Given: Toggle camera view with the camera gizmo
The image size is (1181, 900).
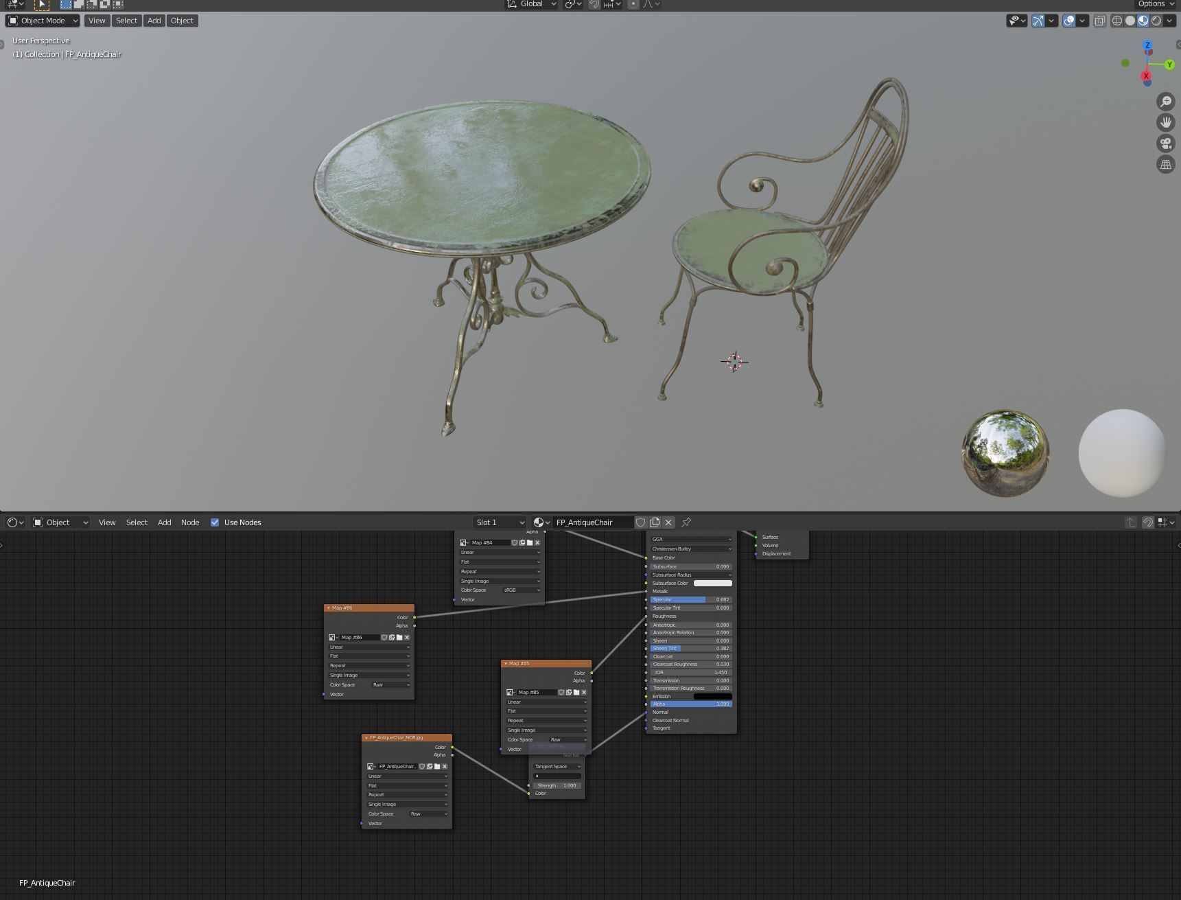Looking at the screenshot, I should 1165,143.
